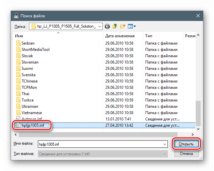214x171 pixels.
Task: Select the Ukrainian folder icon
Action: 18,106
